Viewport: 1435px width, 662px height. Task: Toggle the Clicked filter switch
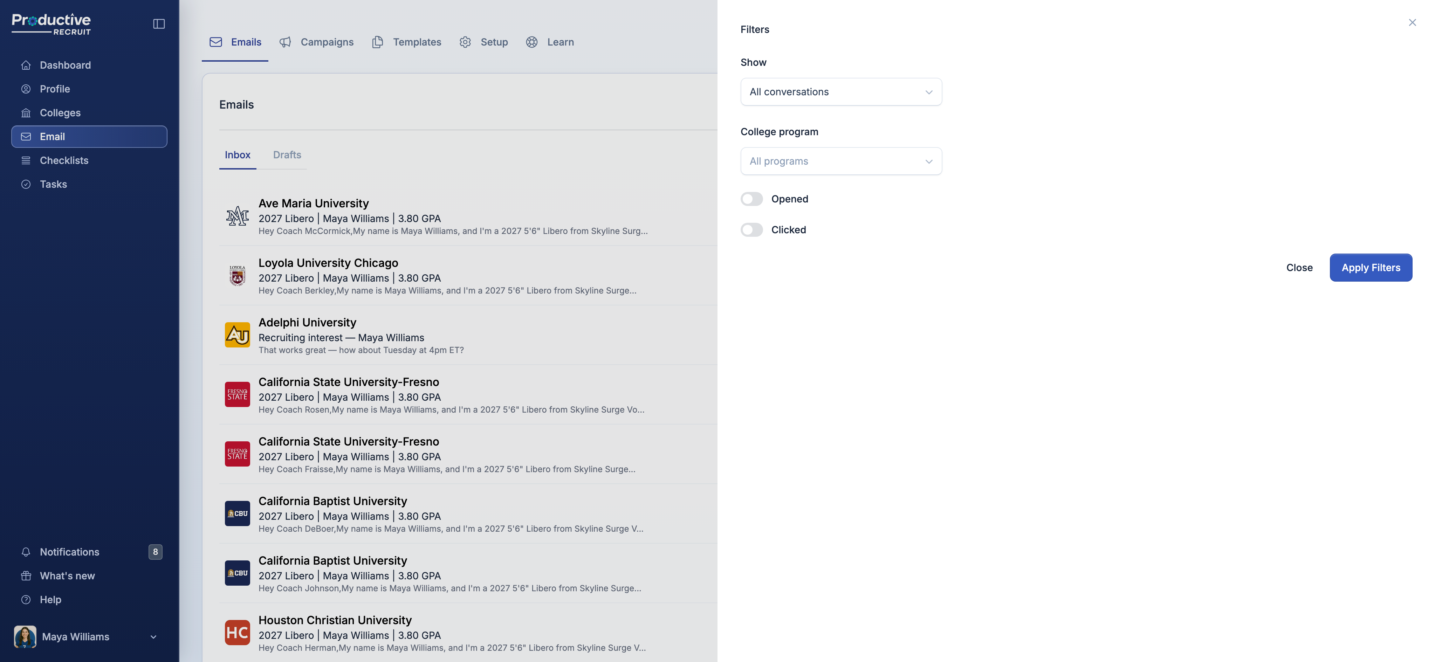tap(751, 230)
